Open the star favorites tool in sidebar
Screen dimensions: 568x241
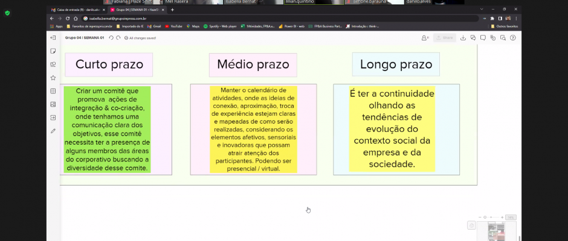(53, 78)
